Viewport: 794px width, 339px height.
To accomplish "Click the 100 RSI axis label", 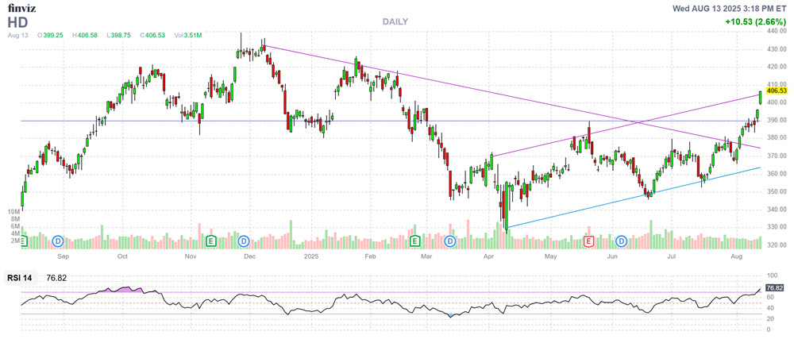I will coord(773,276).
